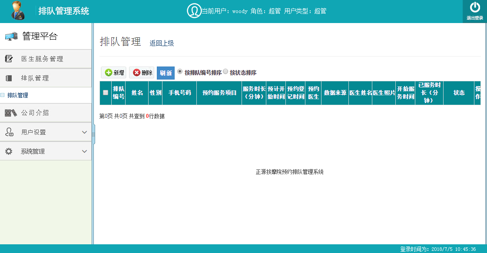
Task: Check the select-all checkbox in table header
Action: point(106,93)
